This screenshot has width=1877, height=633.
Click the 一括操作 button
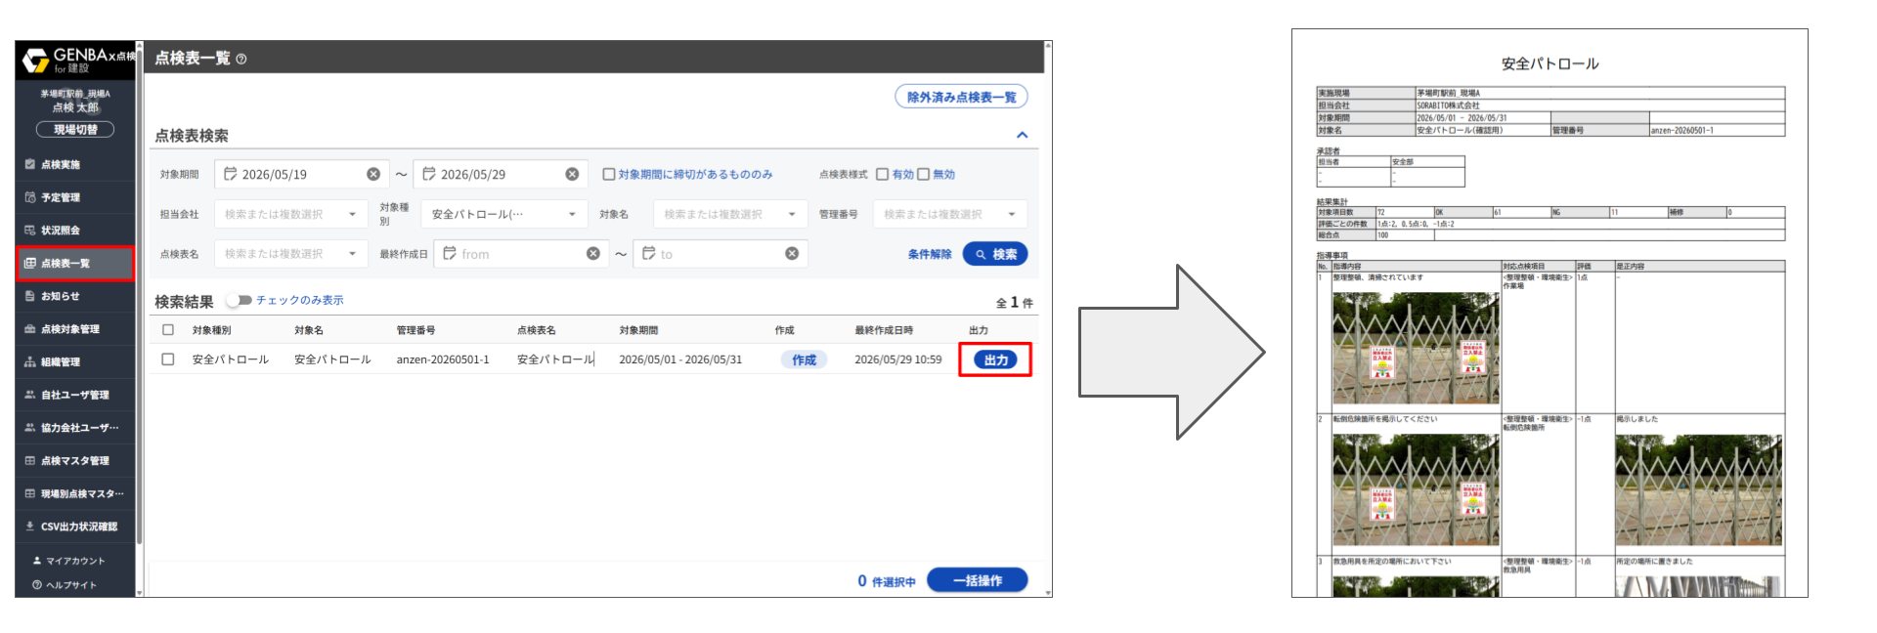tap(977, 580)
